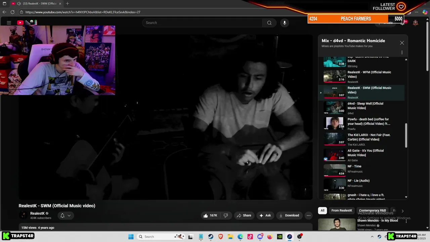Open RealestK channel avatar
Screen dimensions: 430x242
pyautogui.click(x=23, y=215)
